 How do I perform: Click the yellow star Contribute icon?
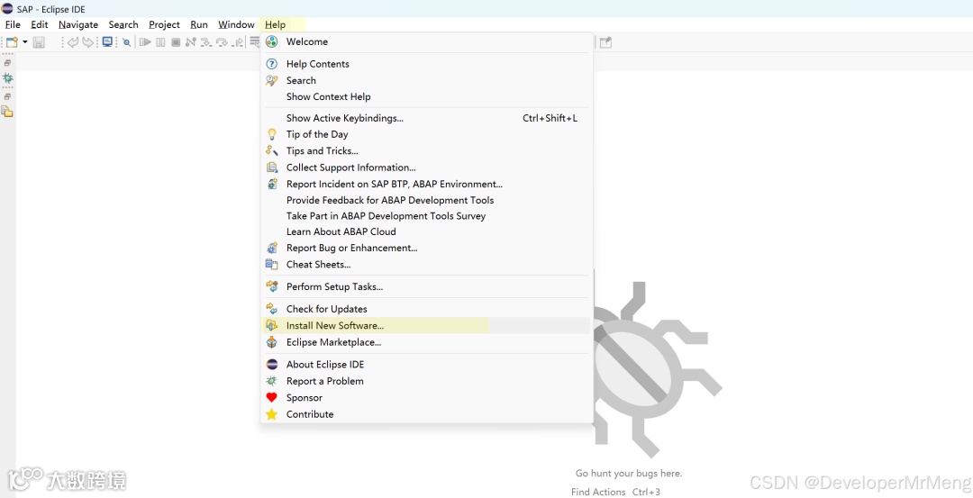click(272, 414)
